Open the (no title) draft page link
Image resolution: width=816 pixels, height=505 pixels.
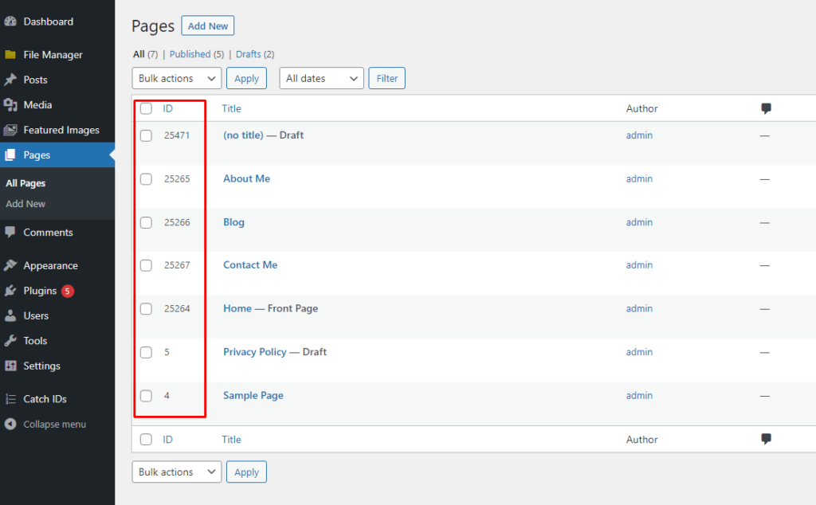(x=244, y=135)
